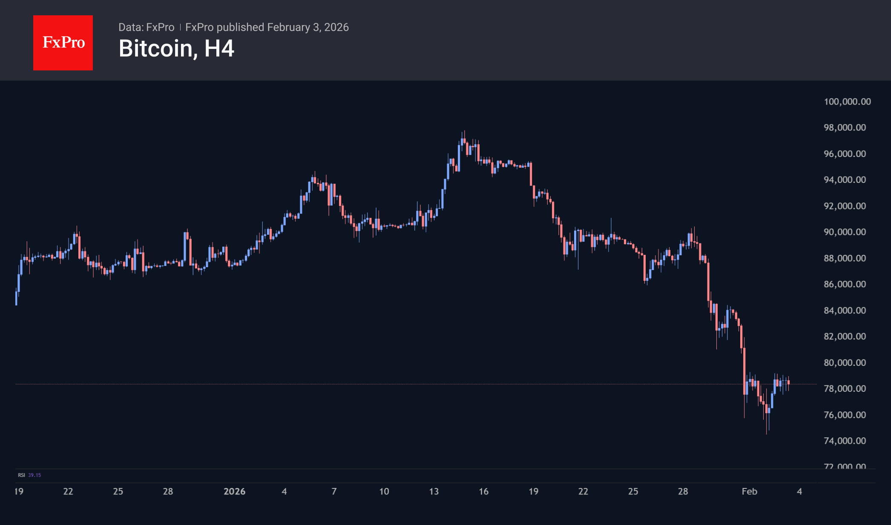Click the RSI value 39.15
This screenshot has height=525, width=891.
(x=34, y=474)
